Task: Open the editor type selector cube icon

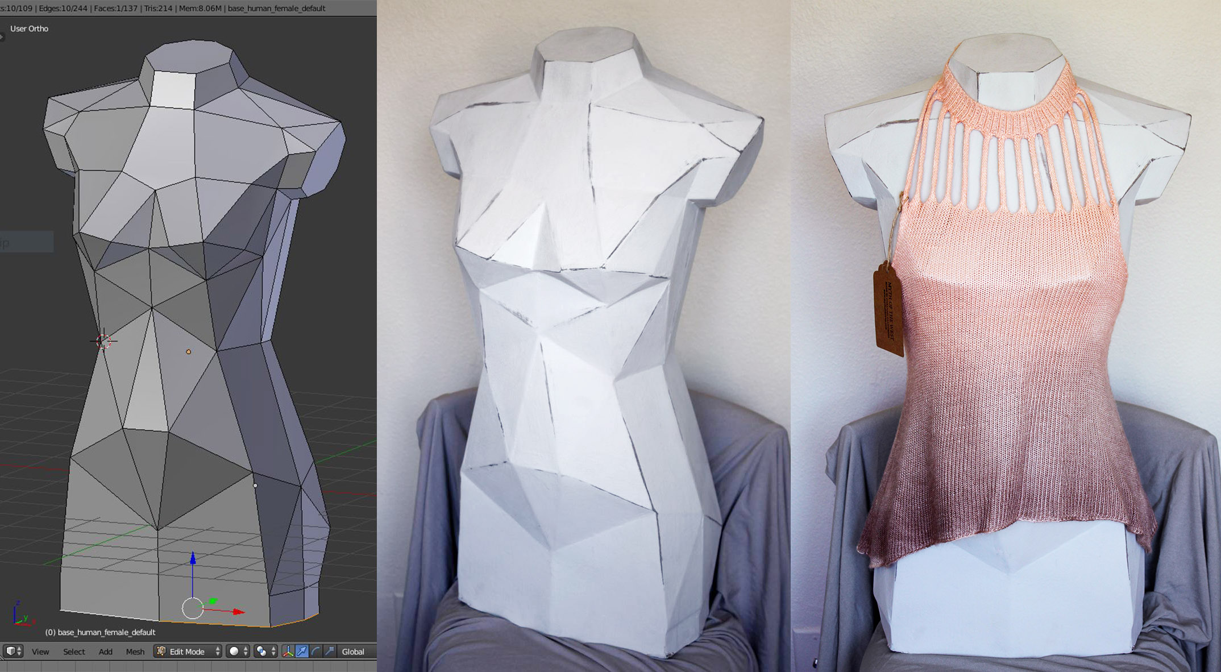Action: [x=13, y=651]
